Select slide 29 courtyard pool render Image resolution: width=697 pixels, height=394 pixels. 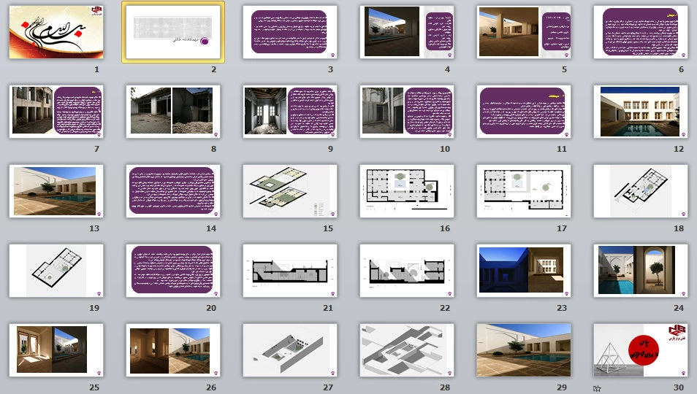coord(523,349)
